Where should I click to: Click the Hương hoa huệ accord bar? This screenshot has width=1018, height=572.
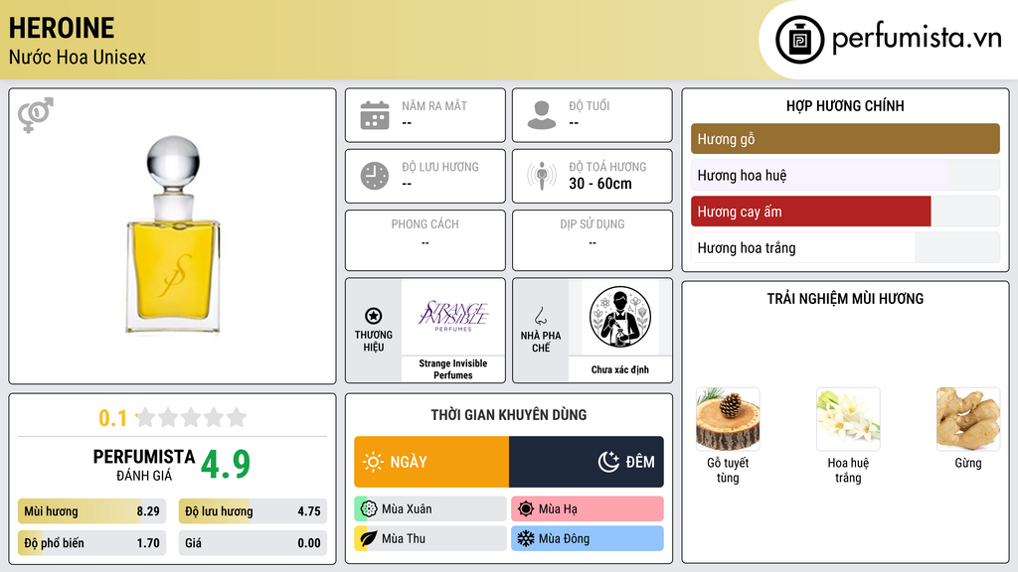click(x=845, y=175)
